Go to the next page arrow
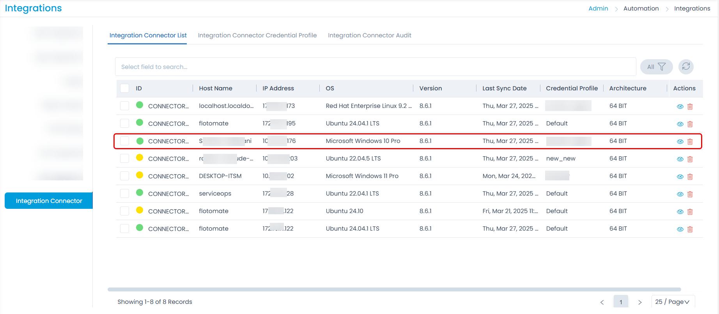The width and height of the screenshot is (719, 314). point(640,302)
